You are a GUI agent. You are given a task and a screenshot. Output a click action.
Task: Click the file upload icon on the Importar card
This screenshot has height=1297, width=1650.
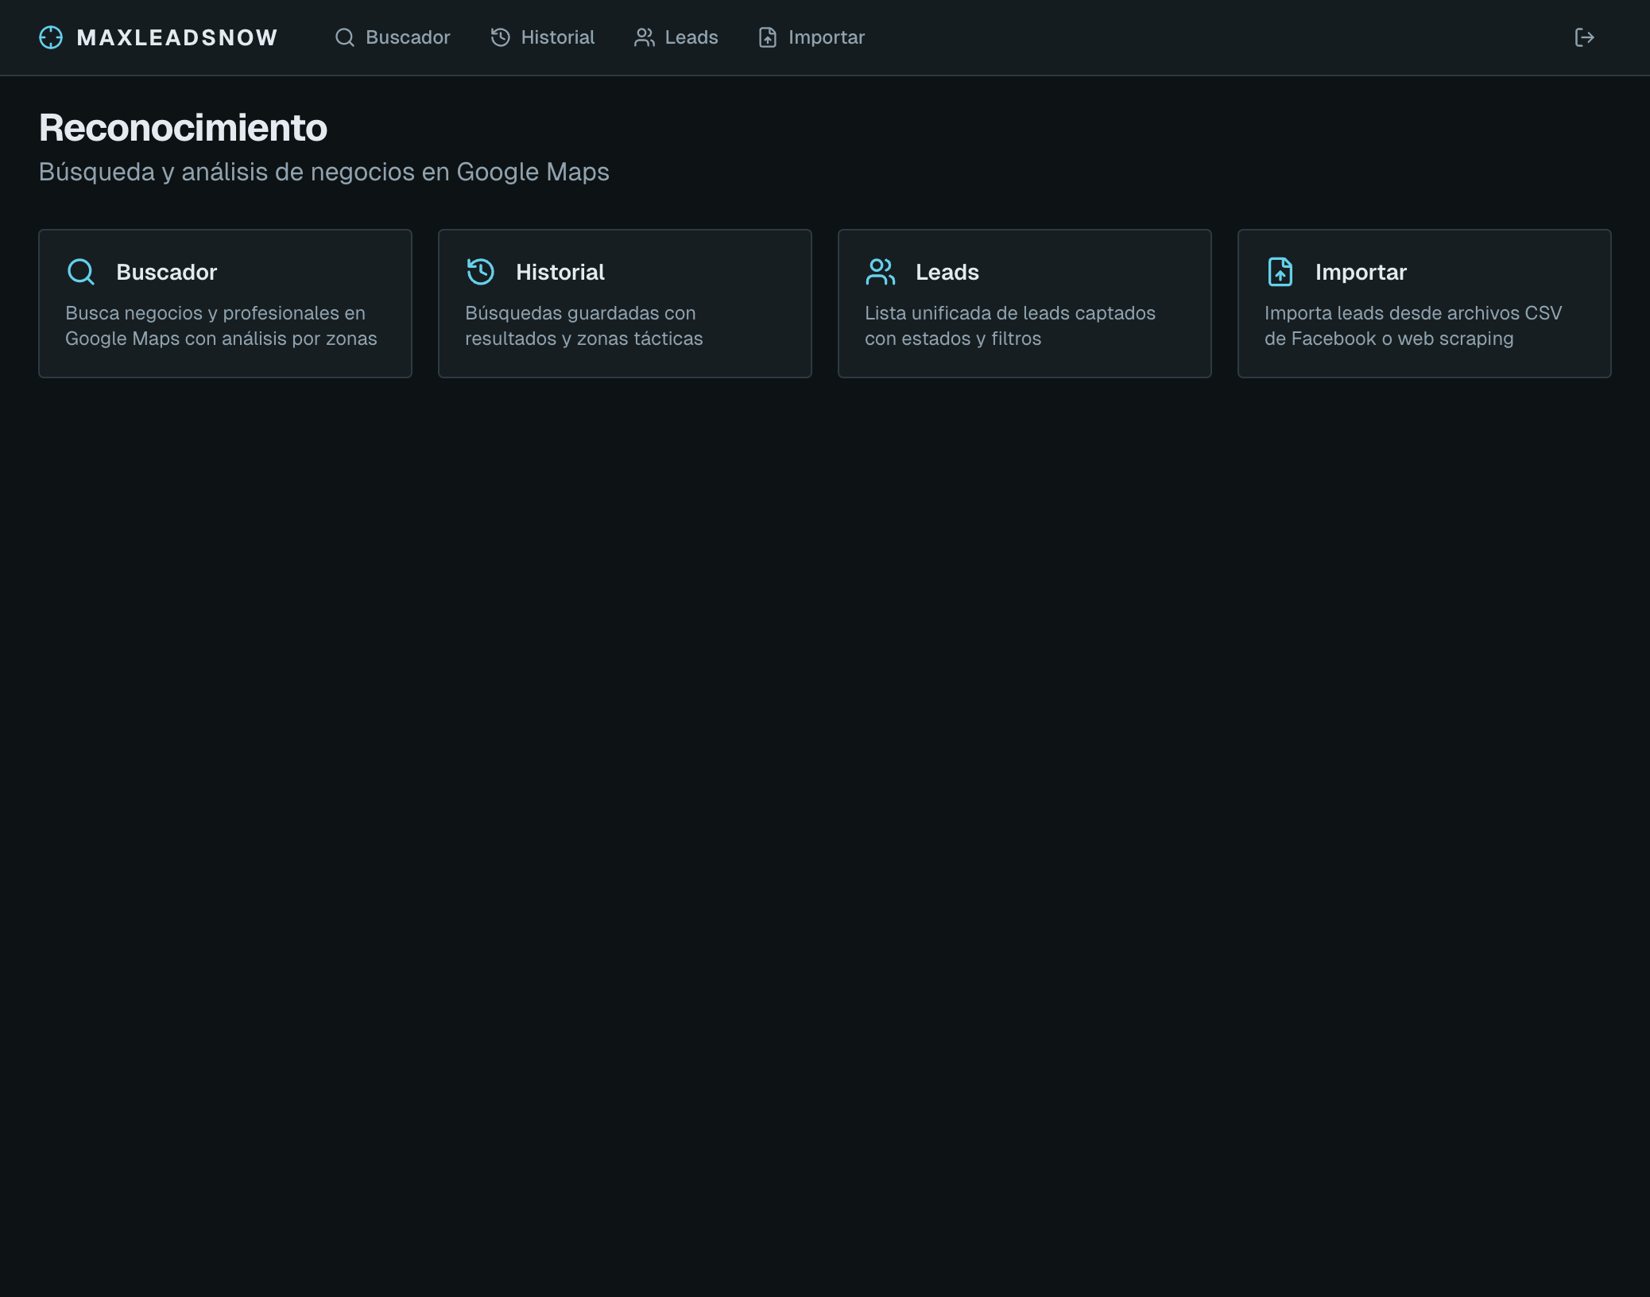point(1280,272)
